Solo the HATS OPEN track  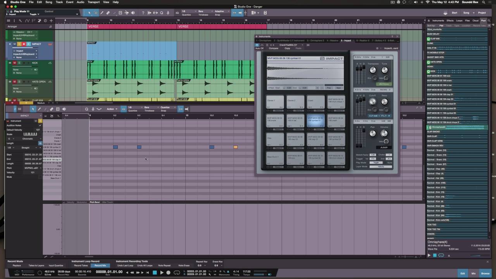19,82
